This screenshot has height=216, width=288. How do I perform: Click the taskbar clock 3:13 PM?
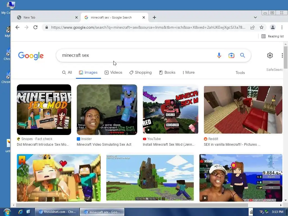[x=277, y=212]
